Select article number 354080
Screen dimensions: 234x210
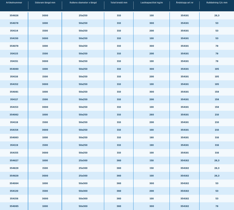pyautogui.click(x=14, y=69)
